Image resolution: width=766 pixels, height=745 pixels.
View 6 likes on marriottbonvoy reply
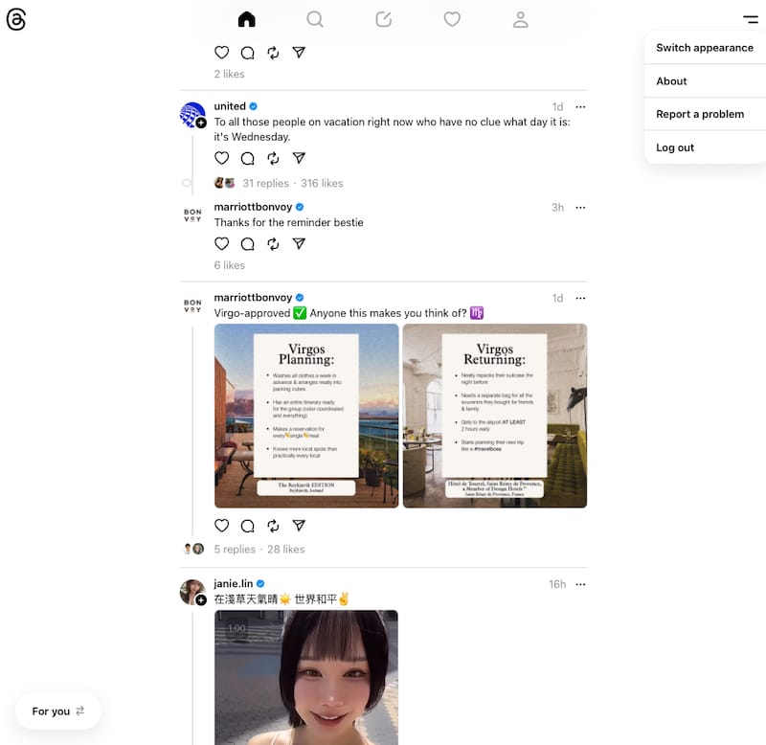[230, 265]
